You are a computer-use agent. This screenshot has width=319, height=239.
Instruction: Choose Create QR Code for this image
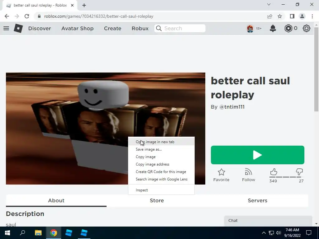coord(161,172)
